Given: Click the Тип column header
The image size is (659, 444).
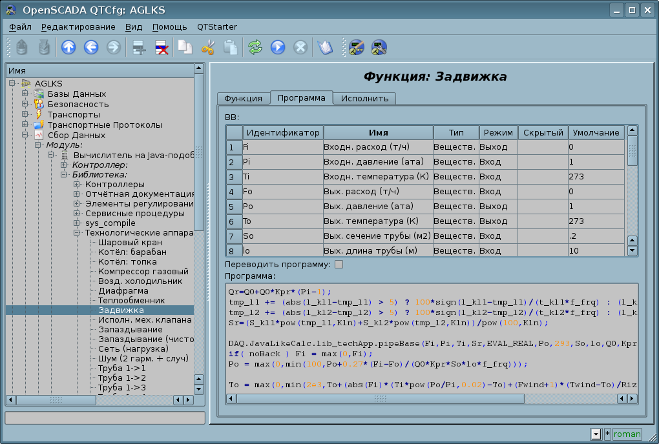Looking at the screenshot, I should [456, 132].
